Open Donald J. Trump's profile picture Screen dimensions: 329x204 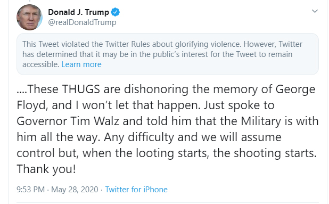(29, 18)
